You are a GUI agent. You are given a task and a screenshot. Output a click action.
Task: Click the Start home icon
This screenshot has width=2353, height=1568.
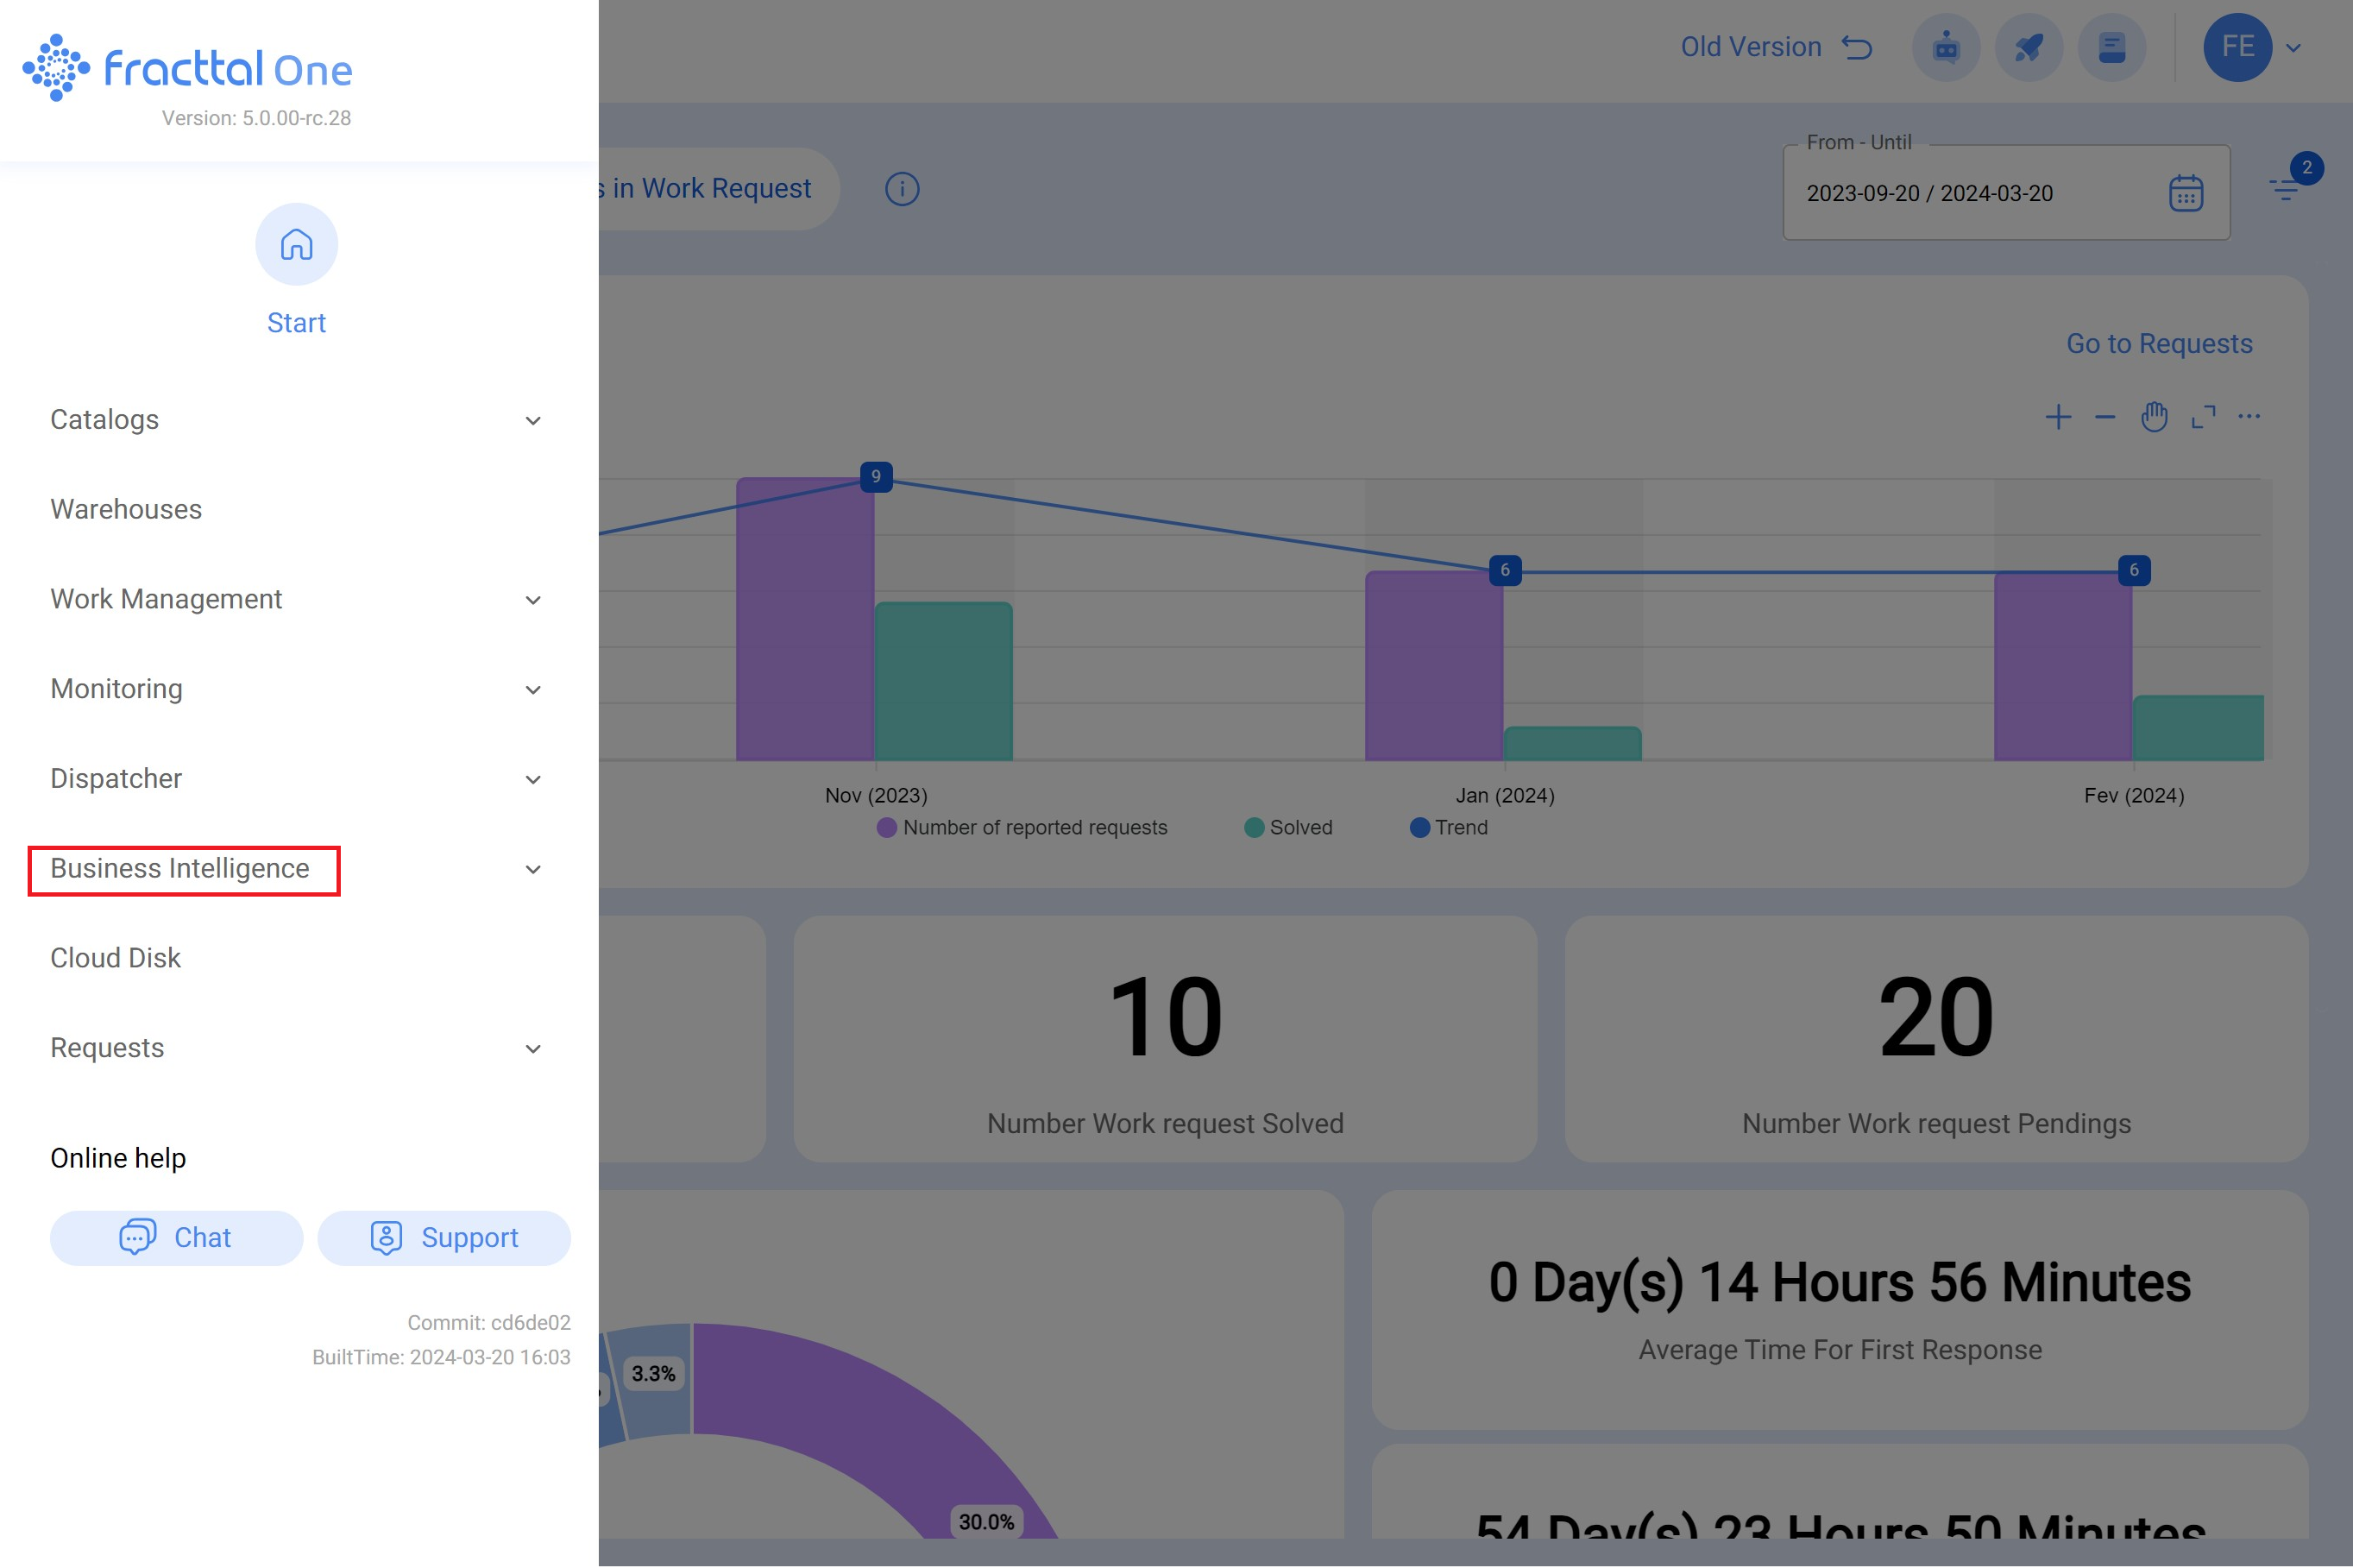click(296, 244)
